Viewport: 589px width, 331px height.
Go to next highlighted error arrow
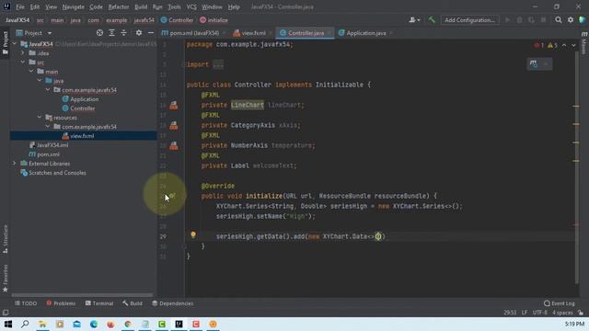573,45
